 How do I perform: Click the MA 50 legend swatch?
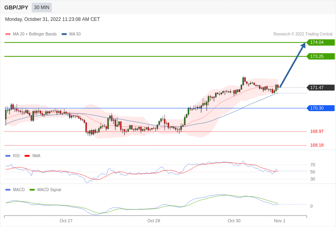(64, 34)
